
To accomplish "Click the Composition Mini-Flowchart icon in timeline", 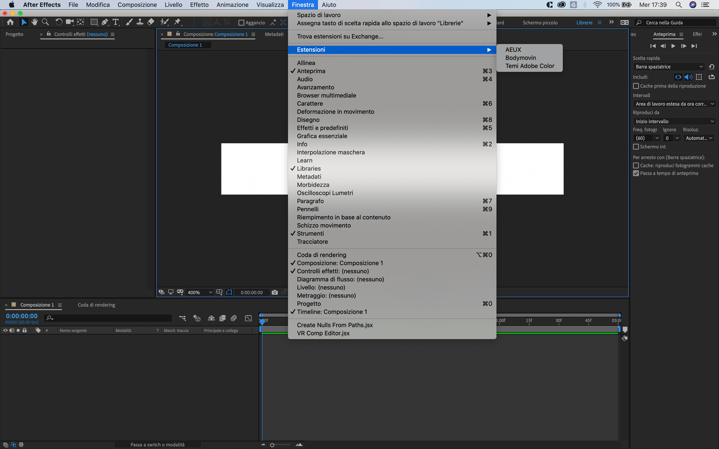I will click(183, 318).
